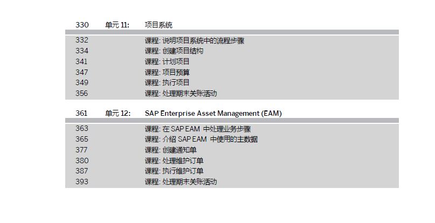Open lesson 创建项目结构
The height and width of the screenshot is (223, 435).
point(174,51)
